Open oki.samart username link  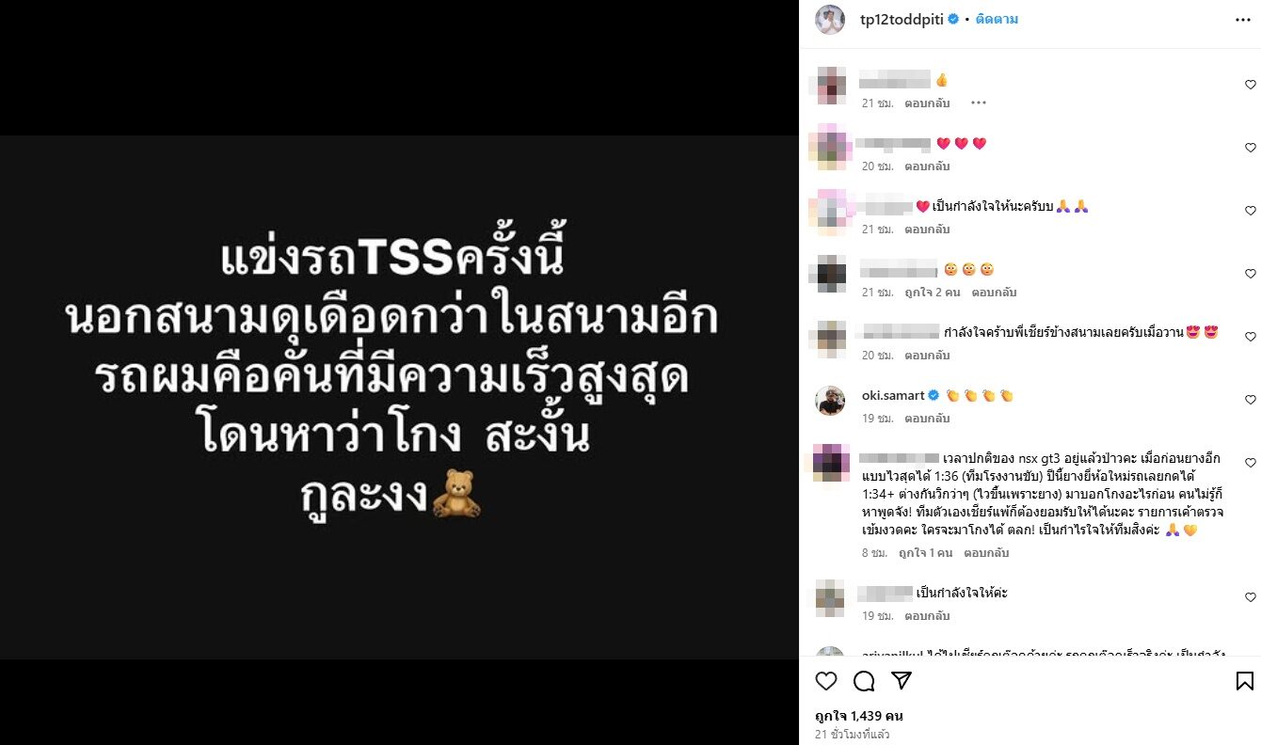[894, 395]
